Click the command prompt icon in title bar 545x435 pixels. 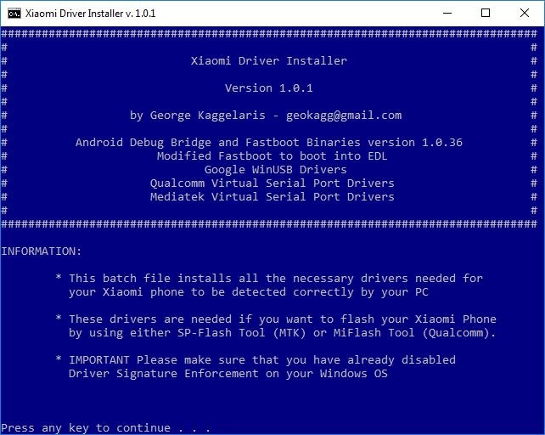[x=14, y=14]
